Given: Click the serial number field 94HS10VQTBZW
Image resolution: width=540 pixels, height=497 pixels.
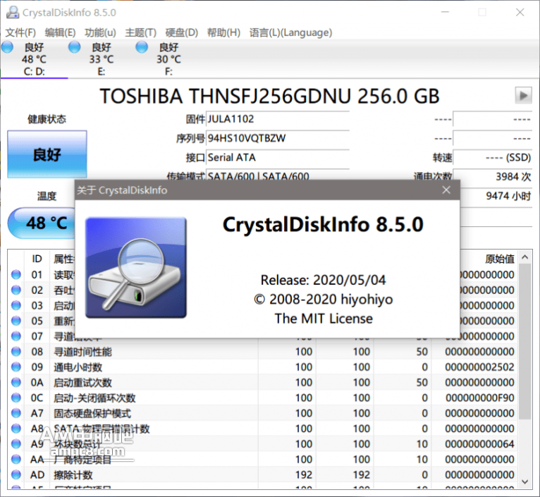Looking at the screenshot, I should (x=278, y=138).
